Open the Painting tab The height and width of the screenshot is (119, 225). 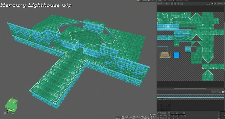click(171, 1)
